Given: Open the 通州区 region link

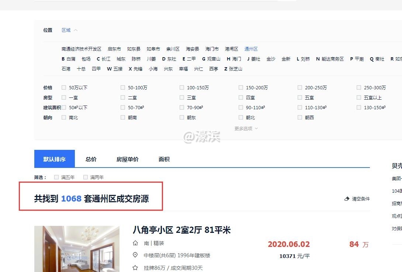Looking at the screenshot, I should click(x=250, y=49).
